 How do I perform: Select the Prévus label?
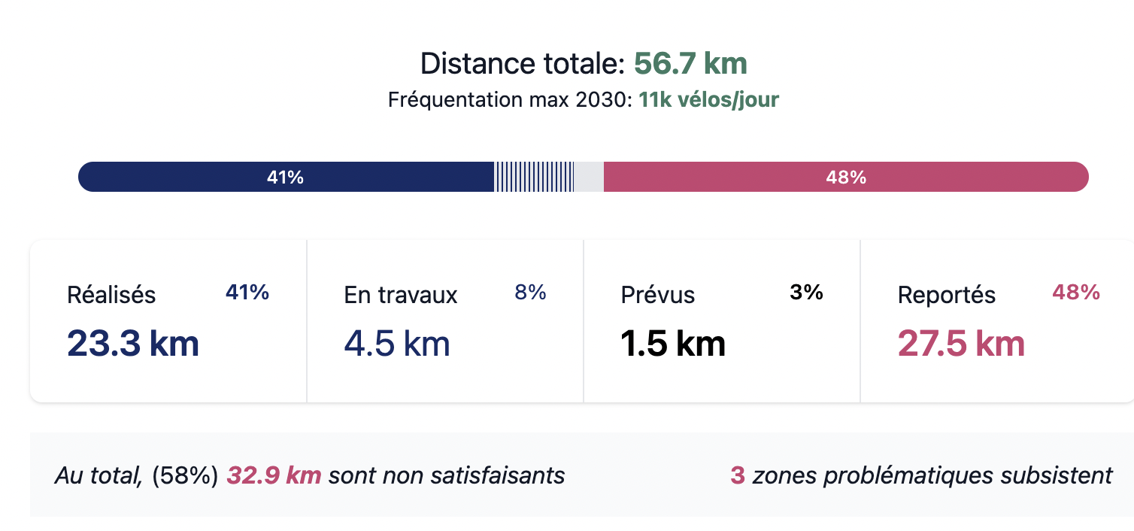658,295
